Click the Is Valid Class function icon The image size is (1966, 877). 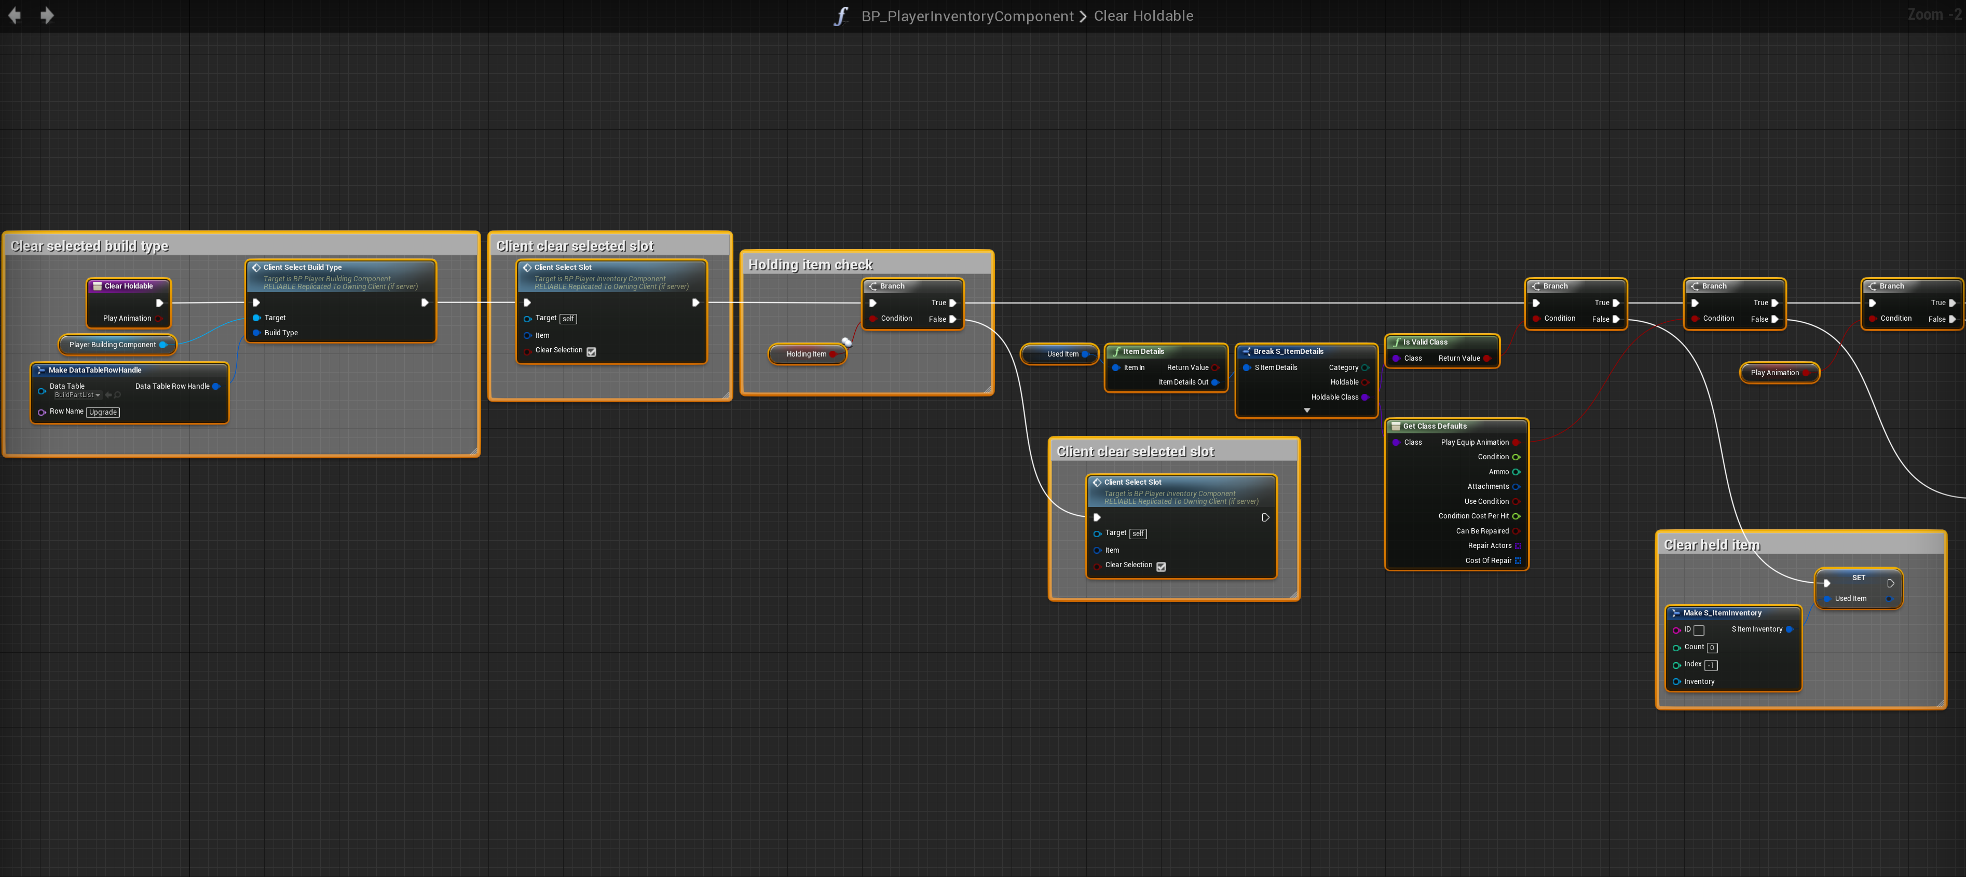1396,342
